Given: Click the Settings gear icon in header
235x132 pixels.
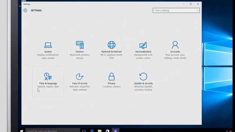Looking at the screenshot, I should point(25,10).
